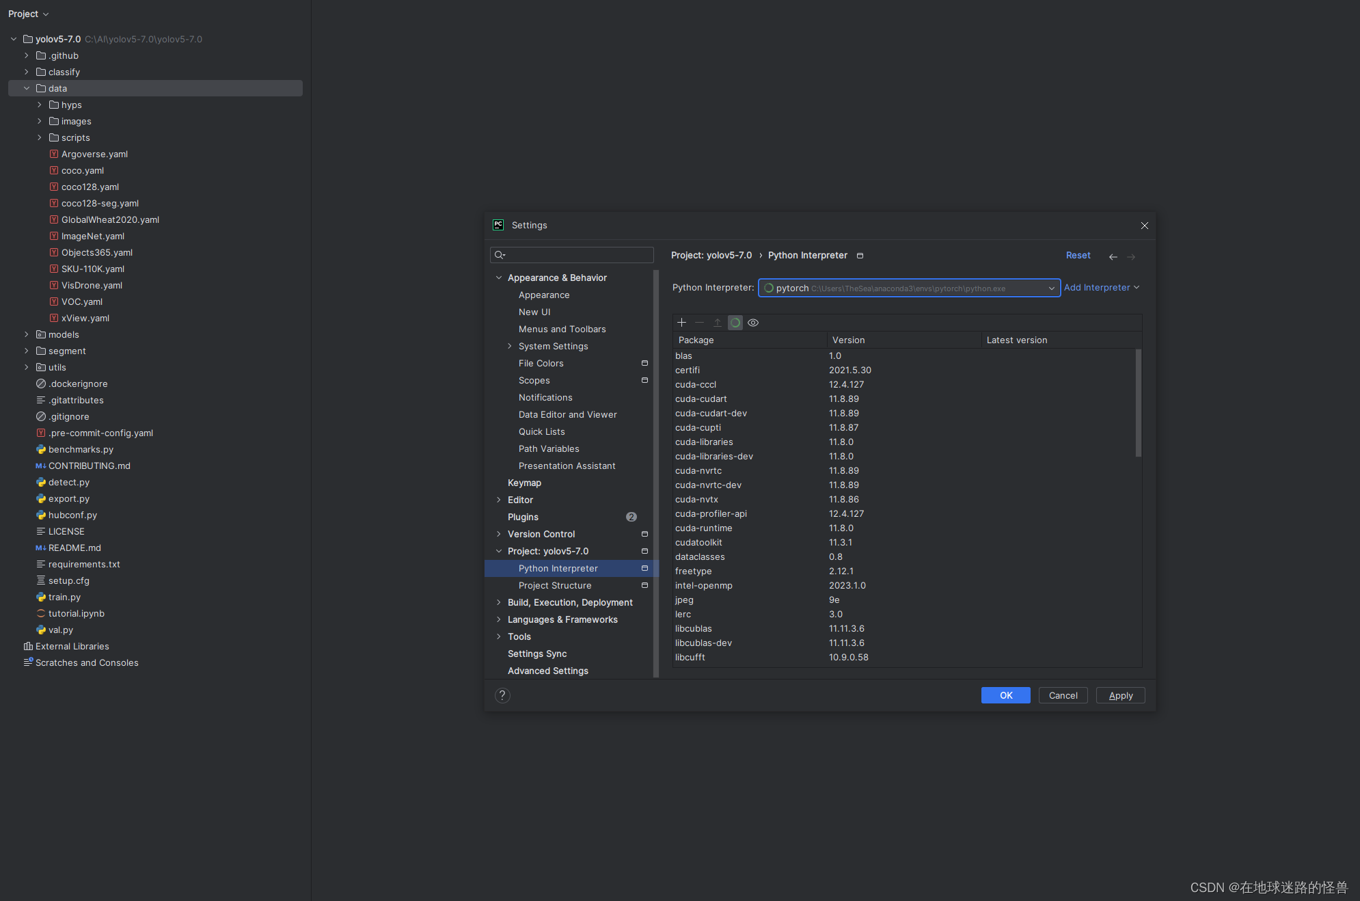Click the Plugins update count badge
The width and height of the screenshot is (1360, 901).
[x=631, y=517]
